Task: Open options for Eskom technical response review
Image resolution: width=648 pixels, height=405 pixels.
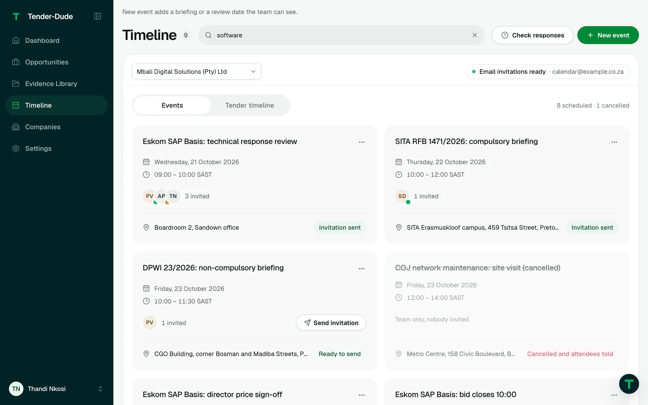Action: pyautogui.click(x=361, y=142)
